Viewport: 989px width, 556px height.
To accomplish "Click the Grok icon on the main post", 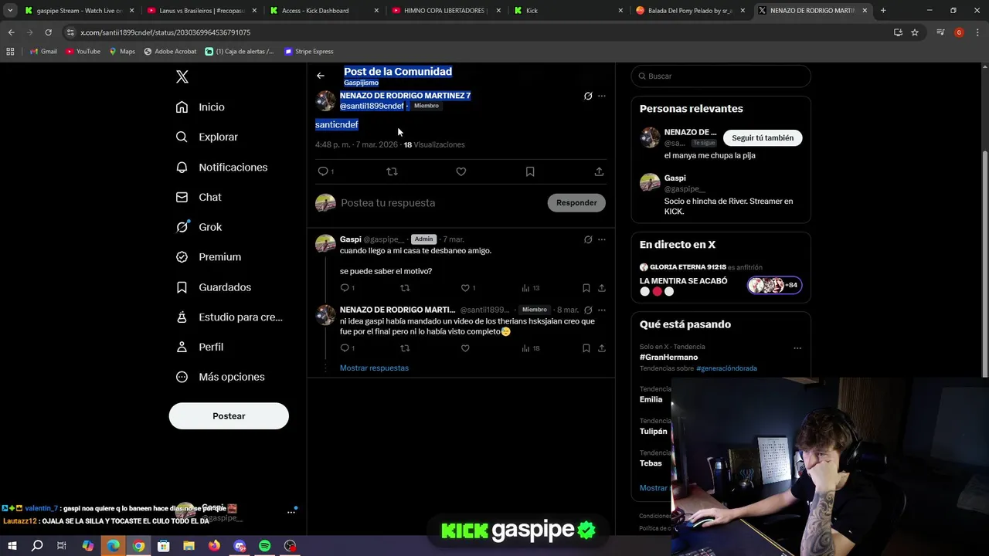I will click(588, 96).
